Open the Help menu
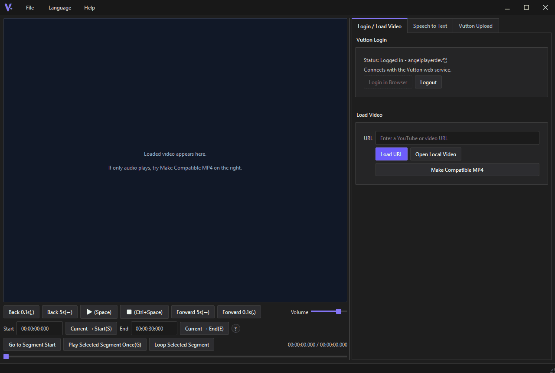 (x=89, y=8)
